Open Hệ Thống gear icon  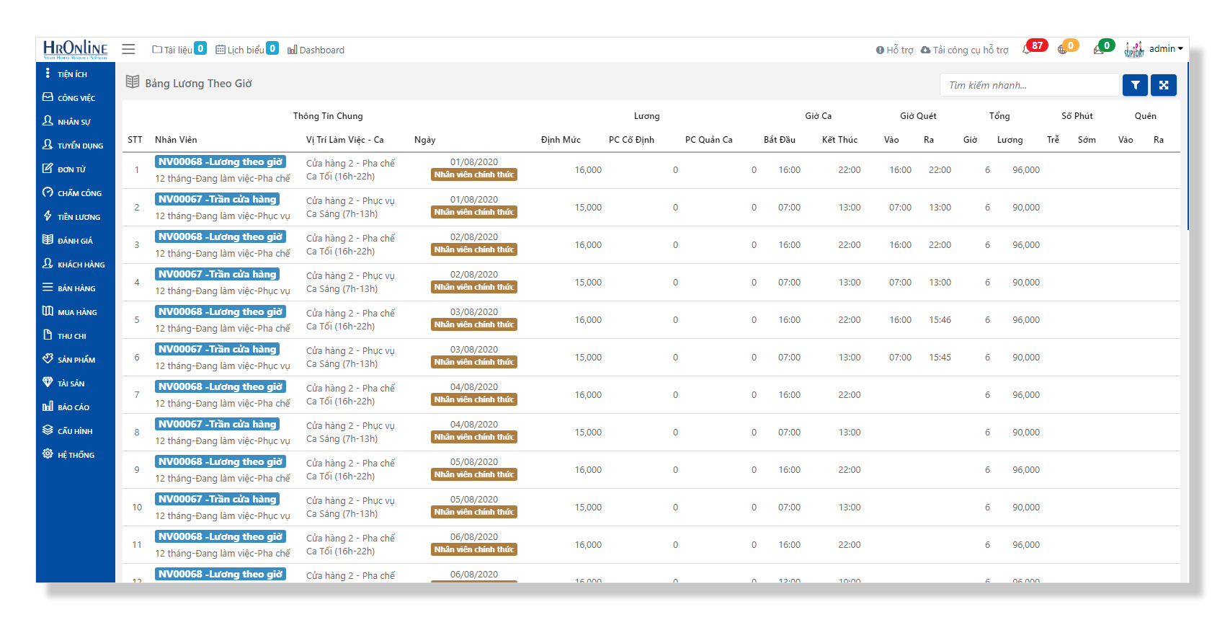coord(48,454)
